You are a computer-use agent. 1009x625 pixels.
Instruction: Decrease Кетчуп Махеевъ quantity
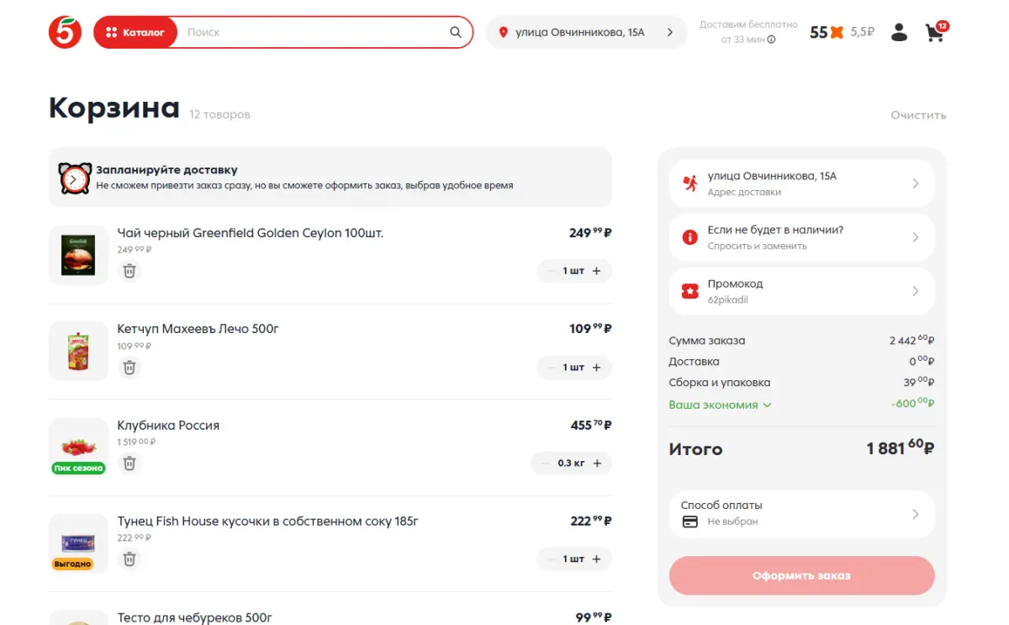pyautogui.click(x=552, y=367)
